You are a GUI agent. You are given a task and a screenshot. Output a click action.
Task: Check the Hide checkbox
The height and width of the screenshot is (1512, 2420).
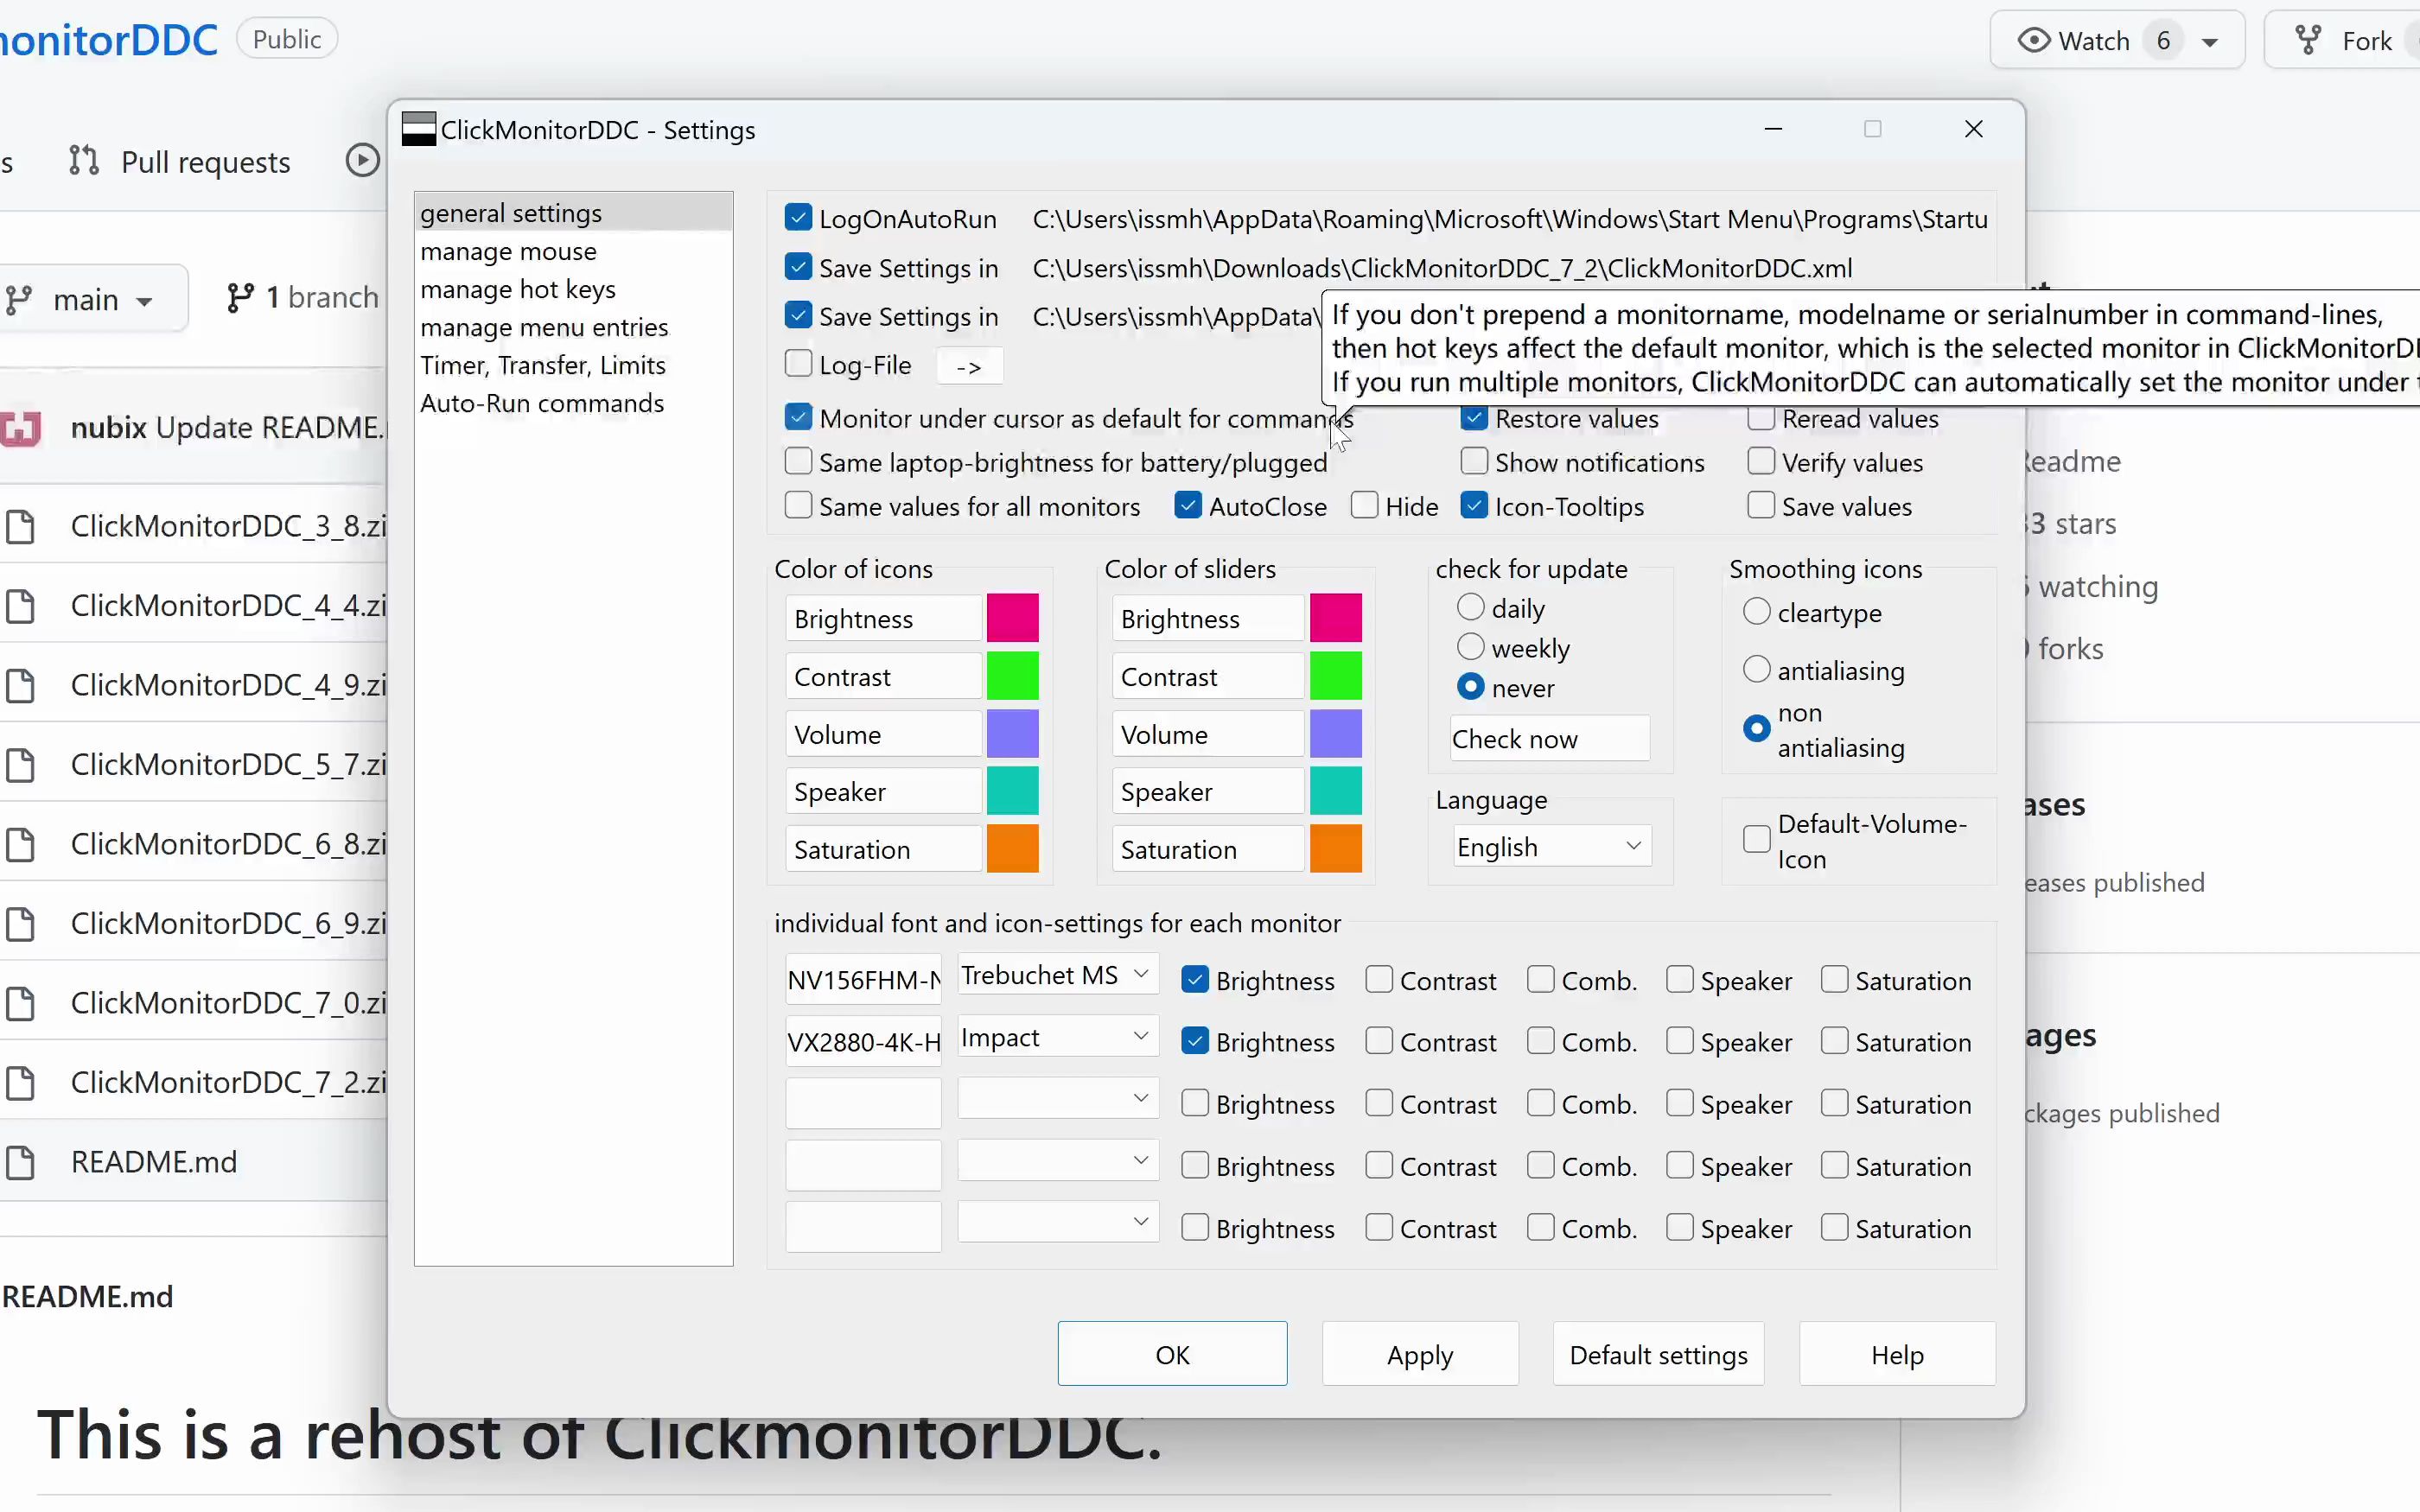point(1364,505)
